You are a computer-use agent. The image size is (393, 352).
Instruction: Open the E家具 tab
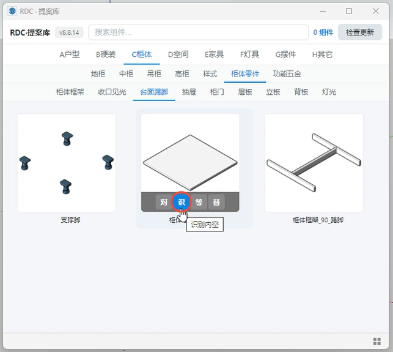pos(214,54)
